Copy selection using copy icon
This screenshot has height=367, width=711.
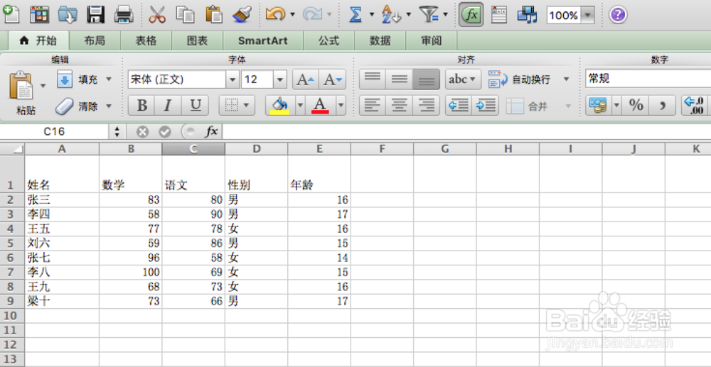pos(185,14)
